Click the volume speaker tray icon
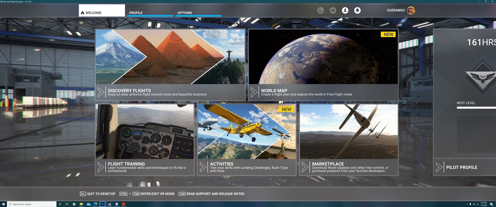 474,204
